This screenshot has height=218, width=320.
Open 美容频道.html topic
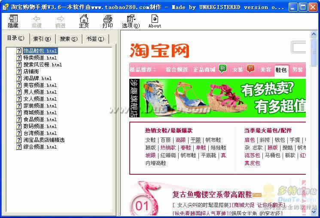(40, 85)
